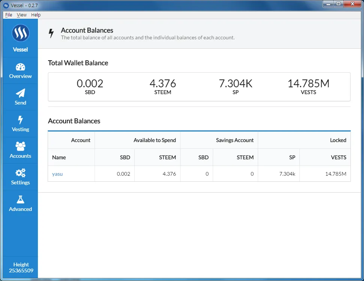
Task: Click the 0.002 SBD total balance
Action: click(90, 87)
